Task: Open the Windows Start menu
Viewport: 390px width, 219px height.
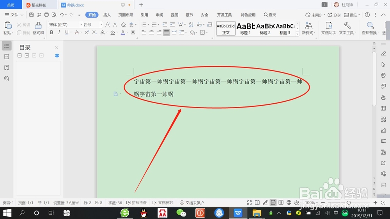Action: click(7, 213)
